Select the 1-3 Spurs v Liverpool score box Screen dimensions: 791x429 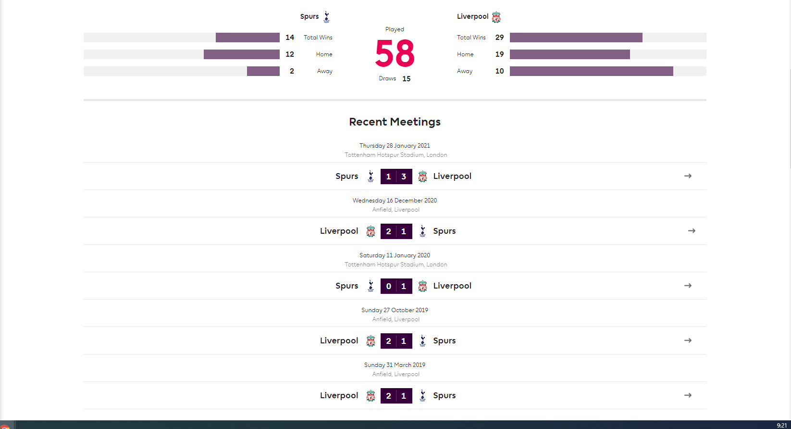point(396,177)
